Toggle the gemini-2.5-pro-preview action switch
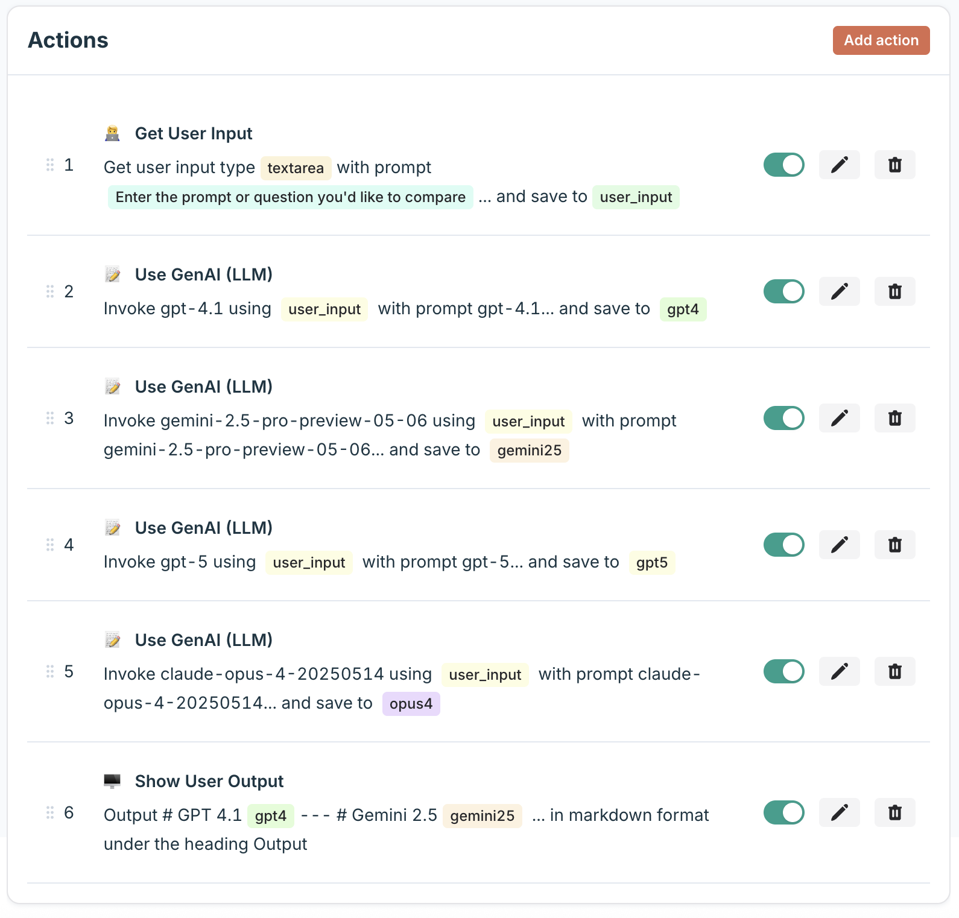The height and width of the screenshot is (918, 959). (784, 418)
